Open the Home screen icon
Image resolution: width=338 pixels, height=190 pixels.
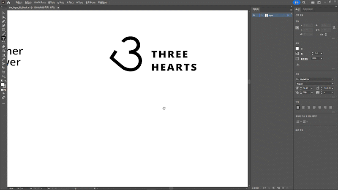coord(8,3)
